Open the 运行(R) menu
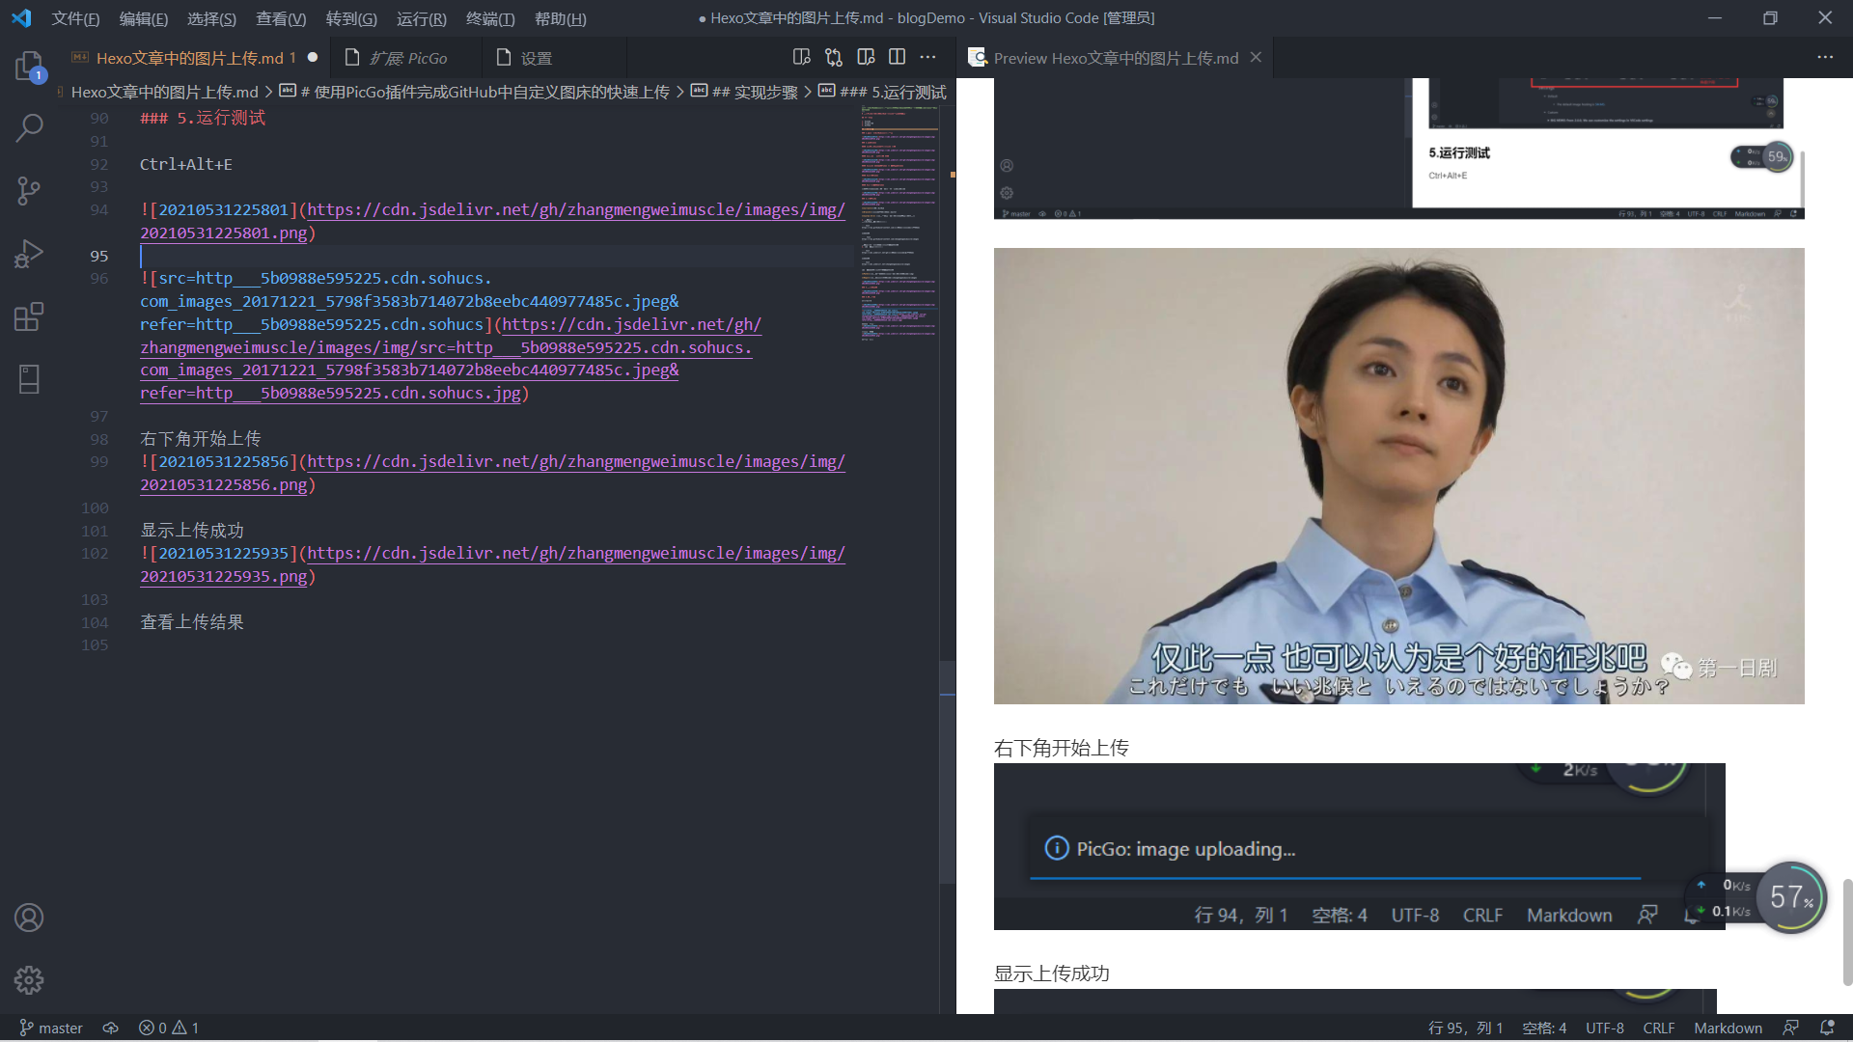Screen dimensions: 1853x1042 click(x=422, y=18)
